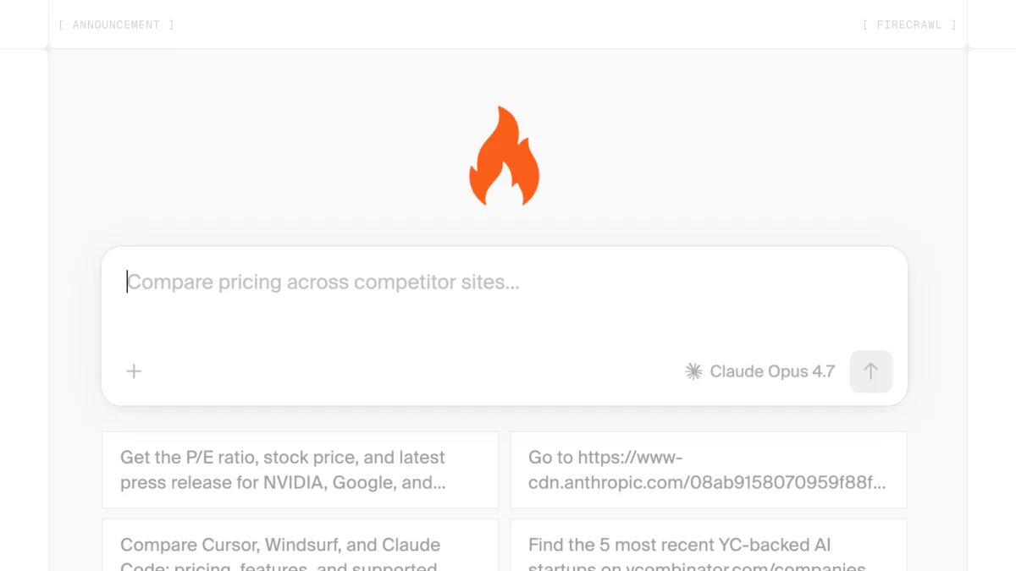The image size is (1016, 571).
Task: Click the Claude spark icon next to model name
Action: pyautogui.click(x=693, y=371)
